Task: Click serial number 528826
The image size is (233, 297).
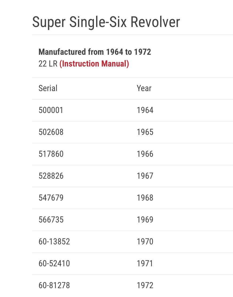Action: (51, 176)
